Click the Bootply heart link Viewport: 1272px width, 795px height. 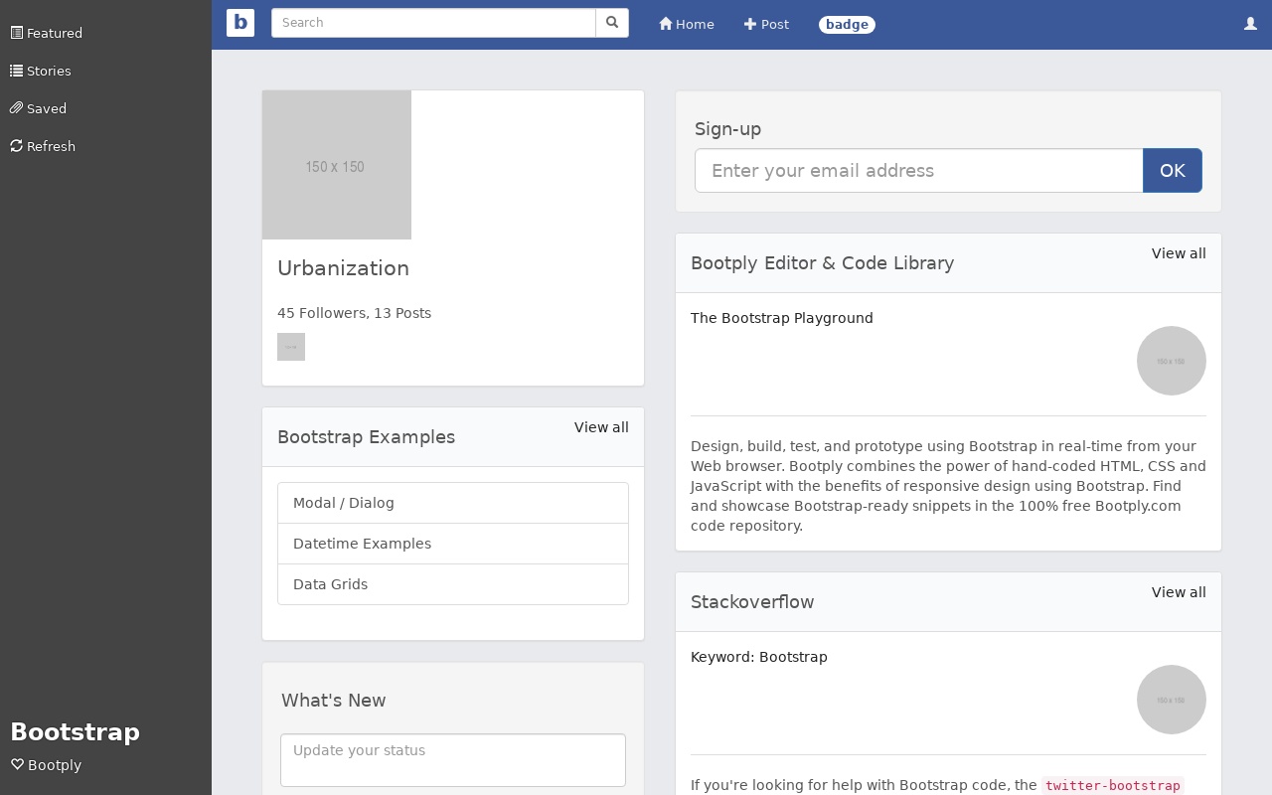[x=47, y=765]
